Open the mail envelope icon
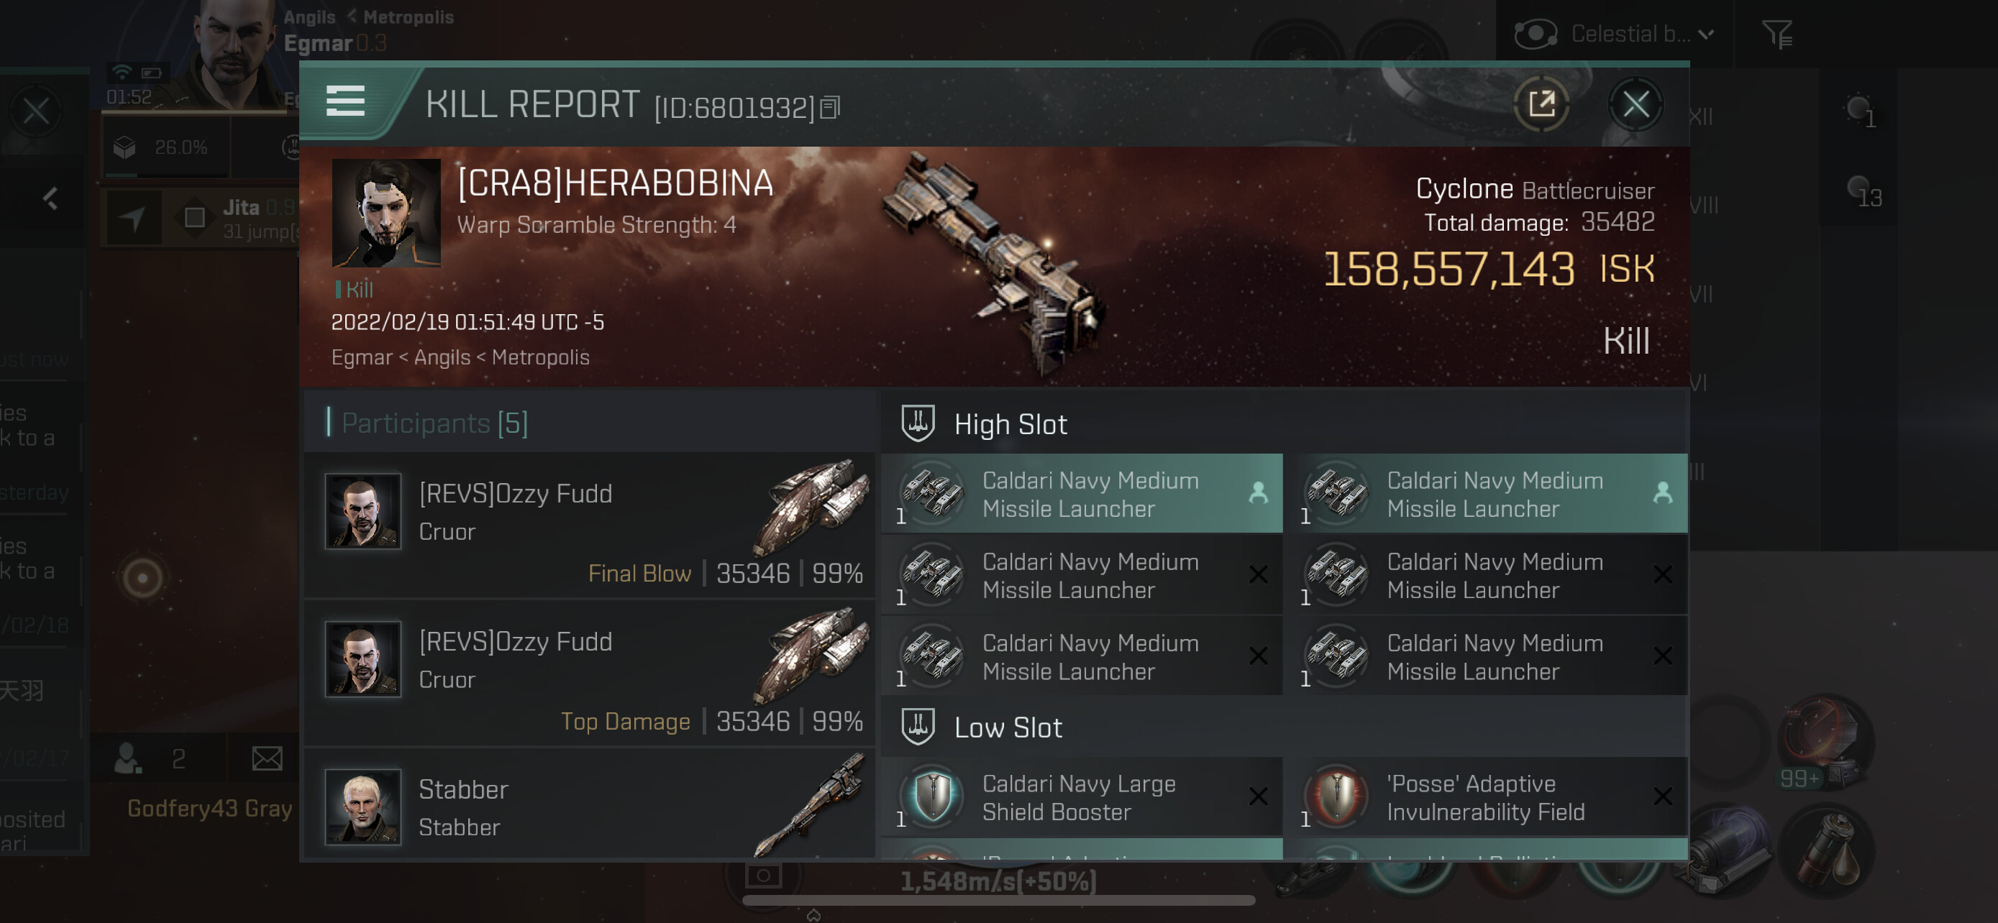This screenshot has width=1998, height=923. (267, 758)
